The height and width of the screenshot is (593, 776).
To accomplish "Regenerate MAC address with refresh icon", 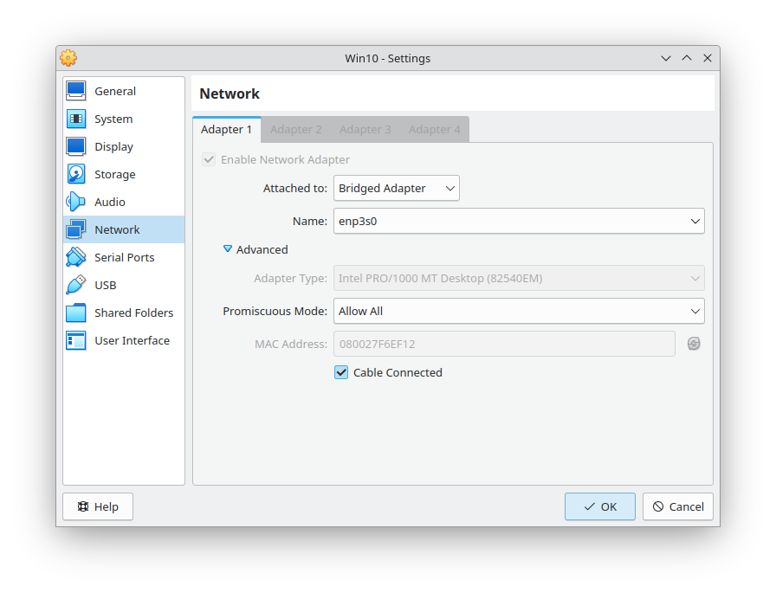I will 694,344.
